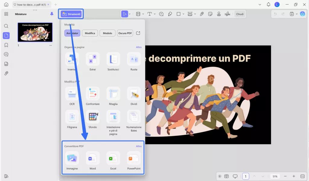
Task: Select the signature tool
Action: (228, 14)
